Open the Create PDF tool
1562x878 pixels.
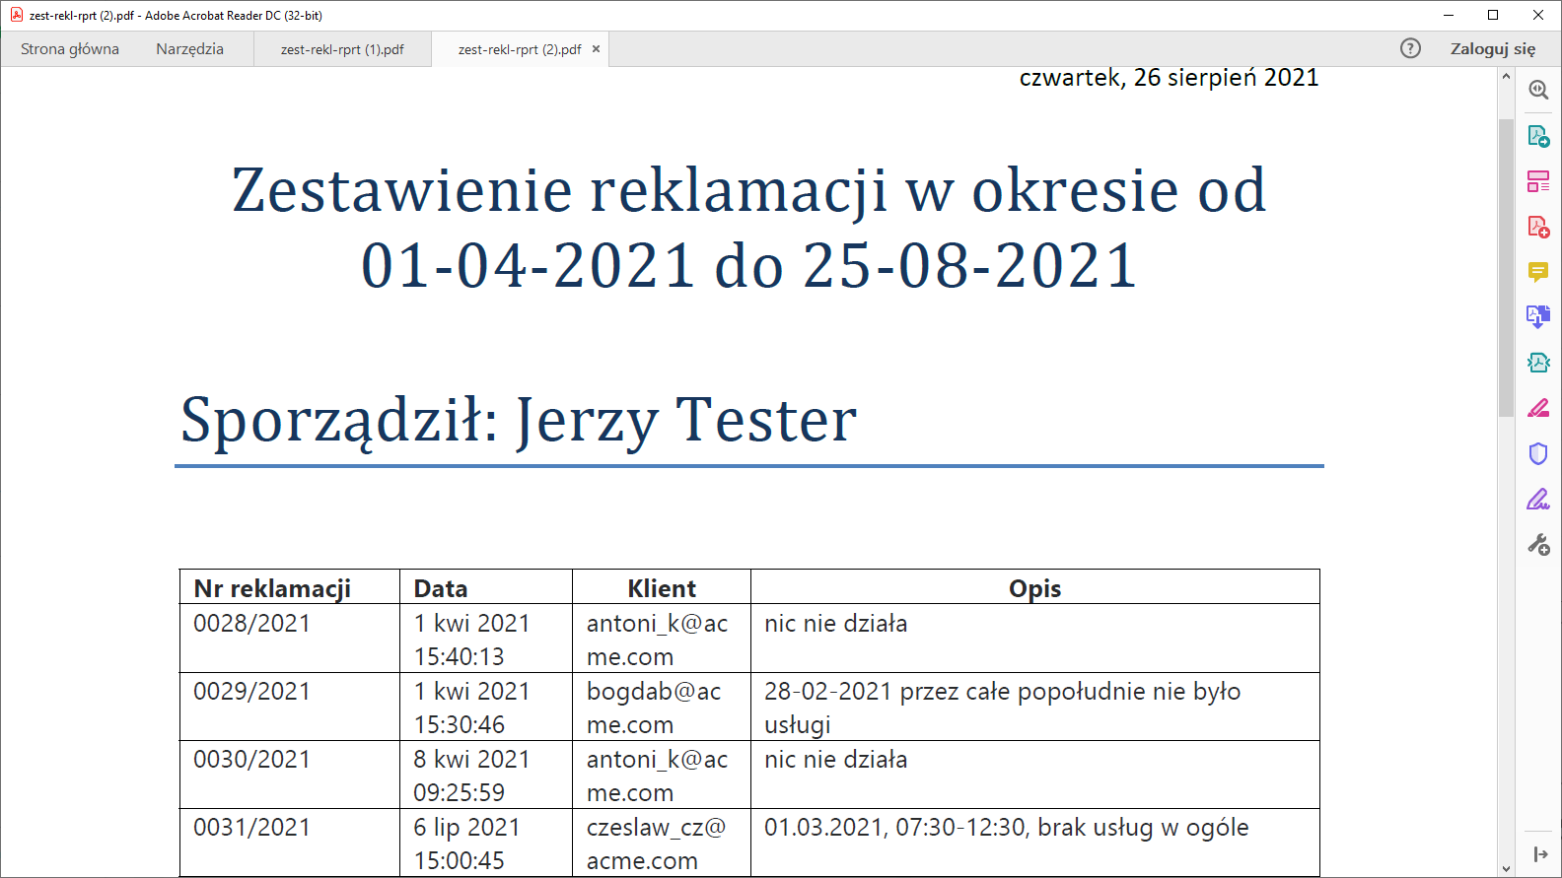pos(1538,227)
